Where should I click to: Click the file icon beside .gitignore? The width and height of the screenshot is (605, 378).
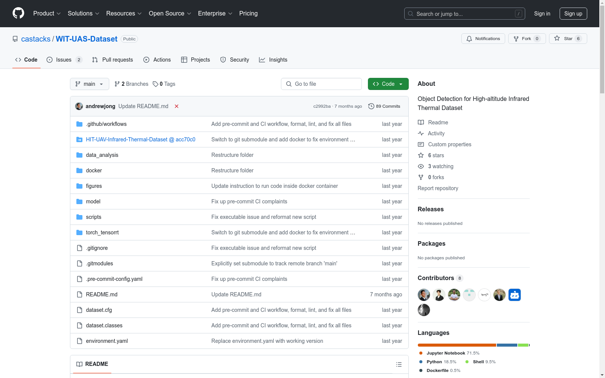click(79, 248)
